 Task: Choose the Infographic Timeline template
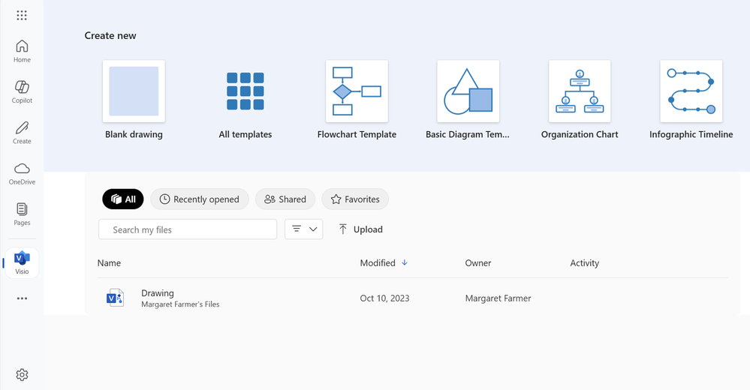click(x=691, y=100)
